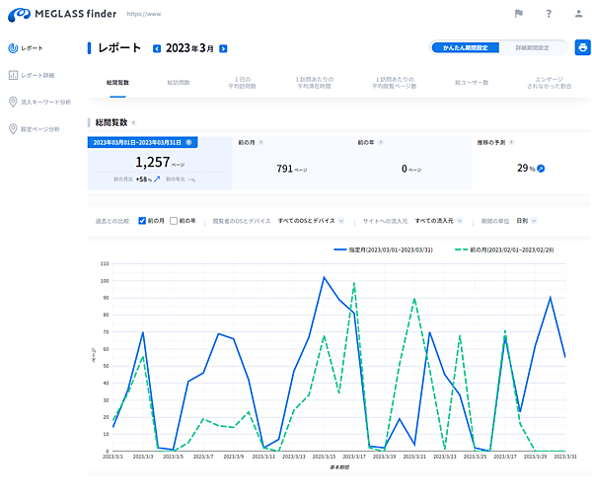Open the すべての流入元 dropdown
The height and width of the screenshot is (493, 592).
(x=438, y=221)
